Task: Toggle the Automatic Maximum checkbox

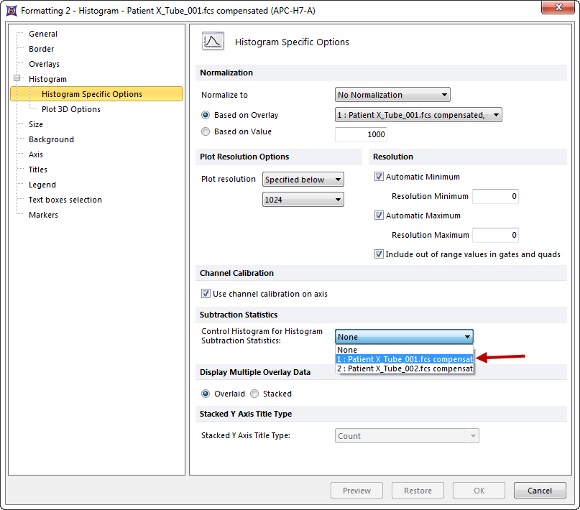Action: (x=379, y=215)
